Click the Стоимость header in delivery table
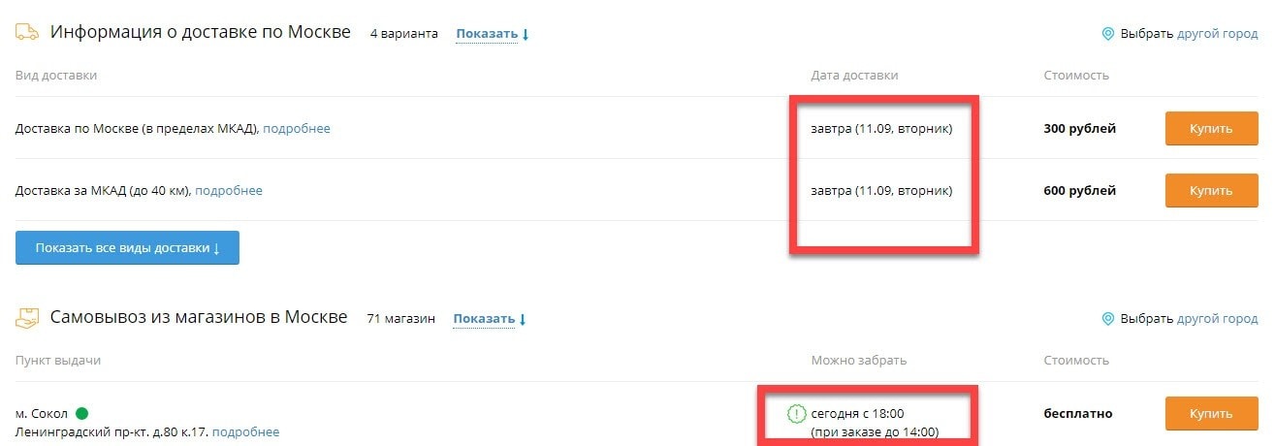 (x=1076, y=76)
